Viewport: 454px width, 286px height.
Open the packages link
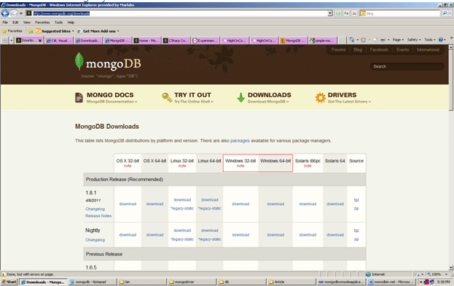(240, 141)
